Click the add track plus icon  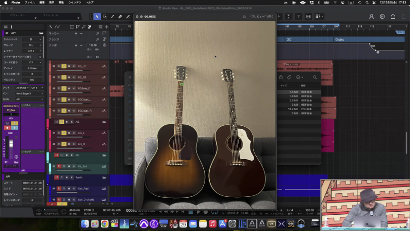pyautogui.click(x=106, y=27)
